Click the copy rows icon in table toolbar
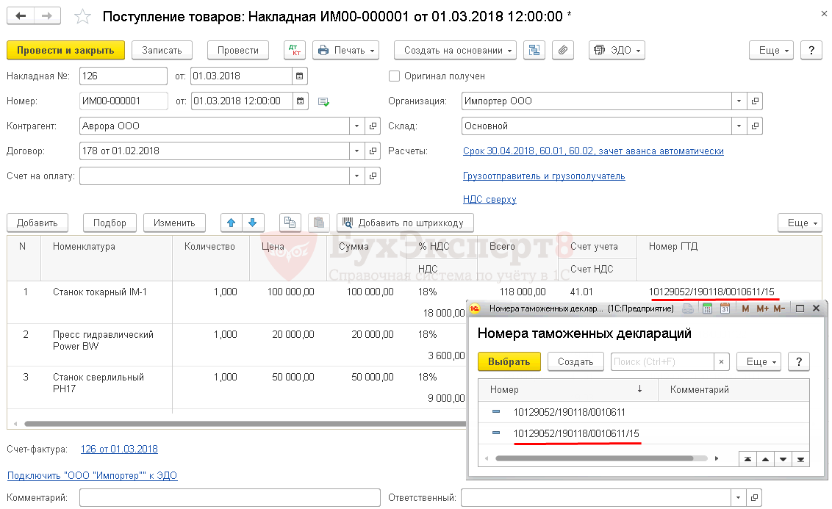832x509 pixels. (290, 223)
